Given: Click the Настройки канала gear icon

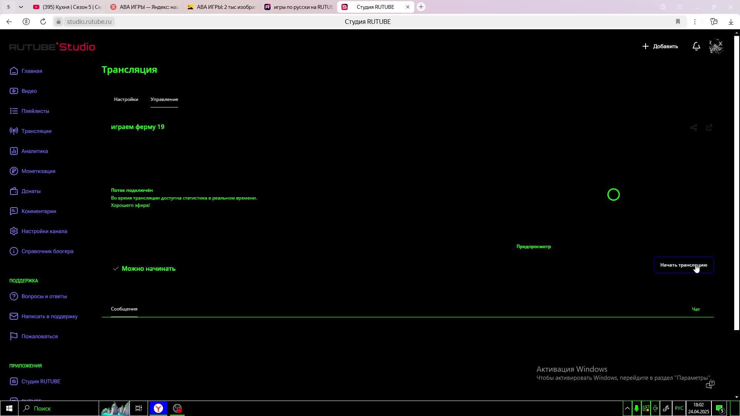Looking at the screenshot, I should coord(14,231).
